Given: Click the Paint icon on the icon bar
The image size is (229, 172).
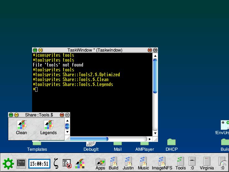Looking at the screenshot, I should [80, 164].
